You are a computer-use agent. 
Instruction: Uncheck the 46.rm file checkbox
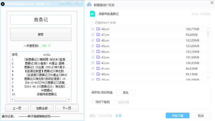(x=93, y=40)
